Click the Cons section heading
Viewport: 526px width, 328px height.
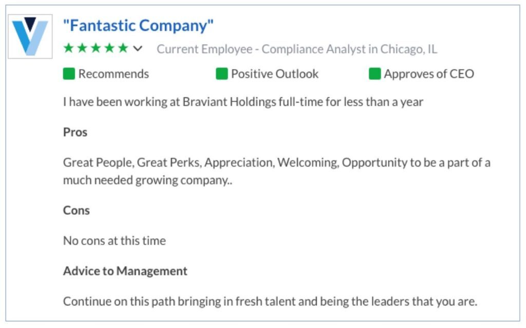coord(77,210)
